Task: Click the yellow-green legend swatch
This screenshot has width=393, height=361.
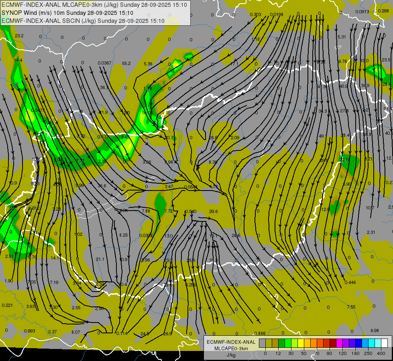Action: (x=295, y=343)
